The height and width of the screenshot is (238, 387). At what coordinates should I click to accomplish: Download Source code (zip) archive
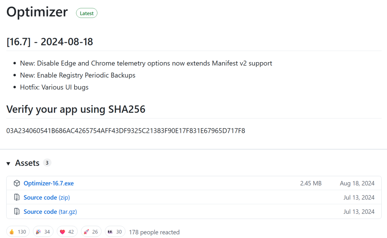point(47,197)
